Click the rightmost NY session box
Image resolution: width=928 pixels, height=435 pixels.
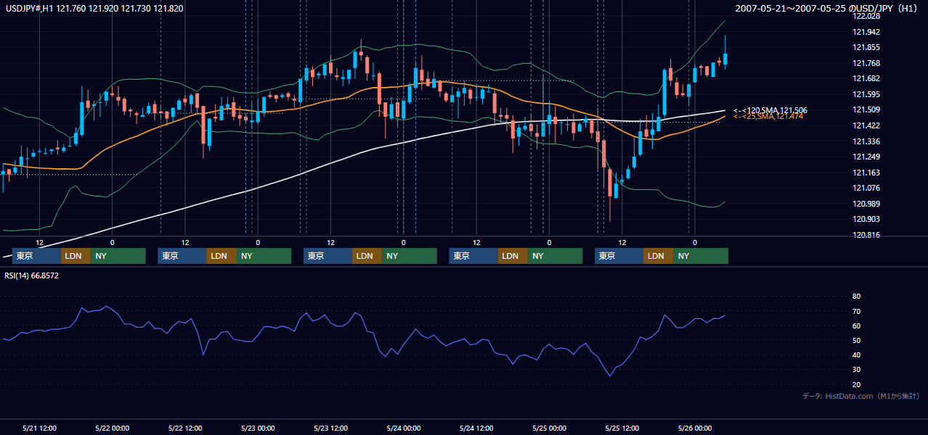pyautogui.click(x=700, y=256)
